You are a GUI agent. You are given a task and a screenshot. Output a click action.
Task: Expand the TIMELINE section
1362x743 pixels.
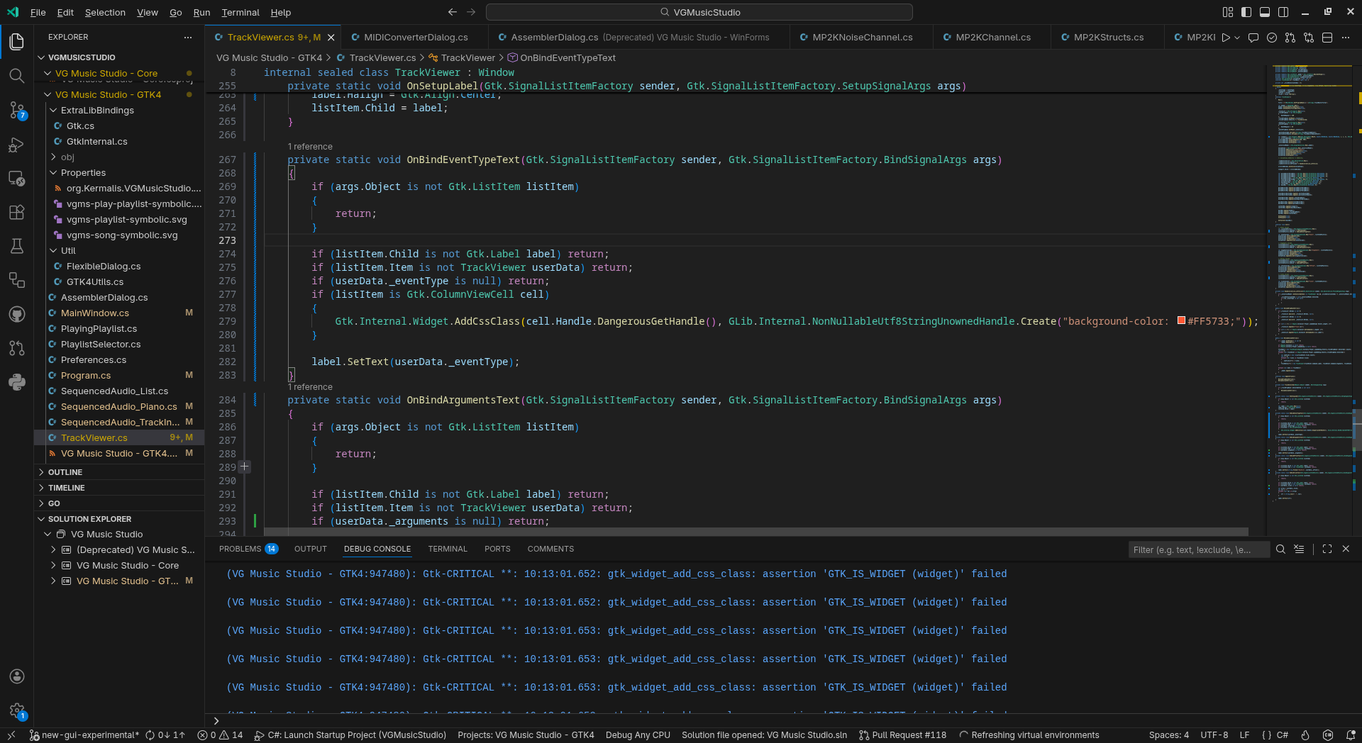tap(66, 488)
